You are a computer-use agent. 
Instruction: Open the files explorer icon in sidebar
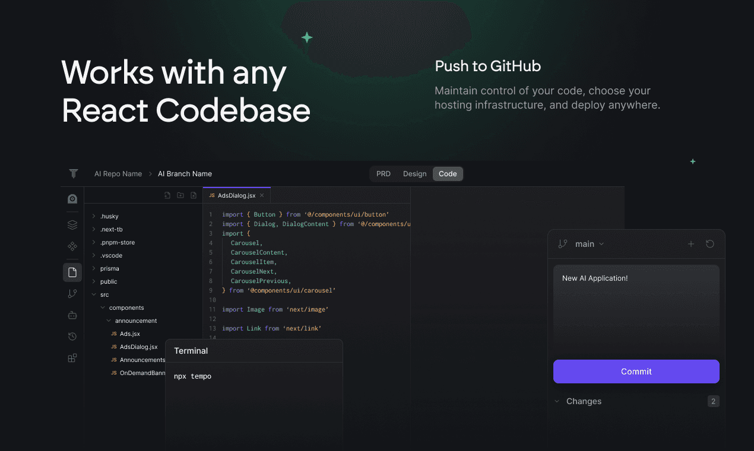[x=72, y=272]
